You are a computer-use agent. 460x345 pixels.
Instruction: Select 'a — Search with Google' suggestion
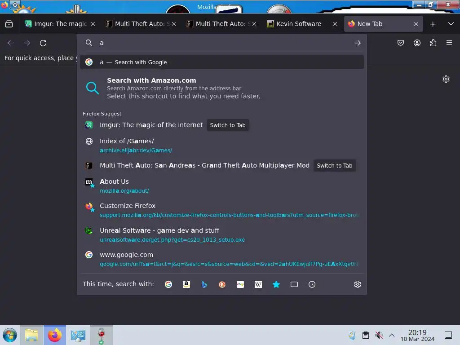(222, 62)
